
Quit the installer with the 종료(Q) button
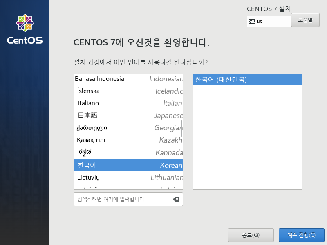pos(251,235)
